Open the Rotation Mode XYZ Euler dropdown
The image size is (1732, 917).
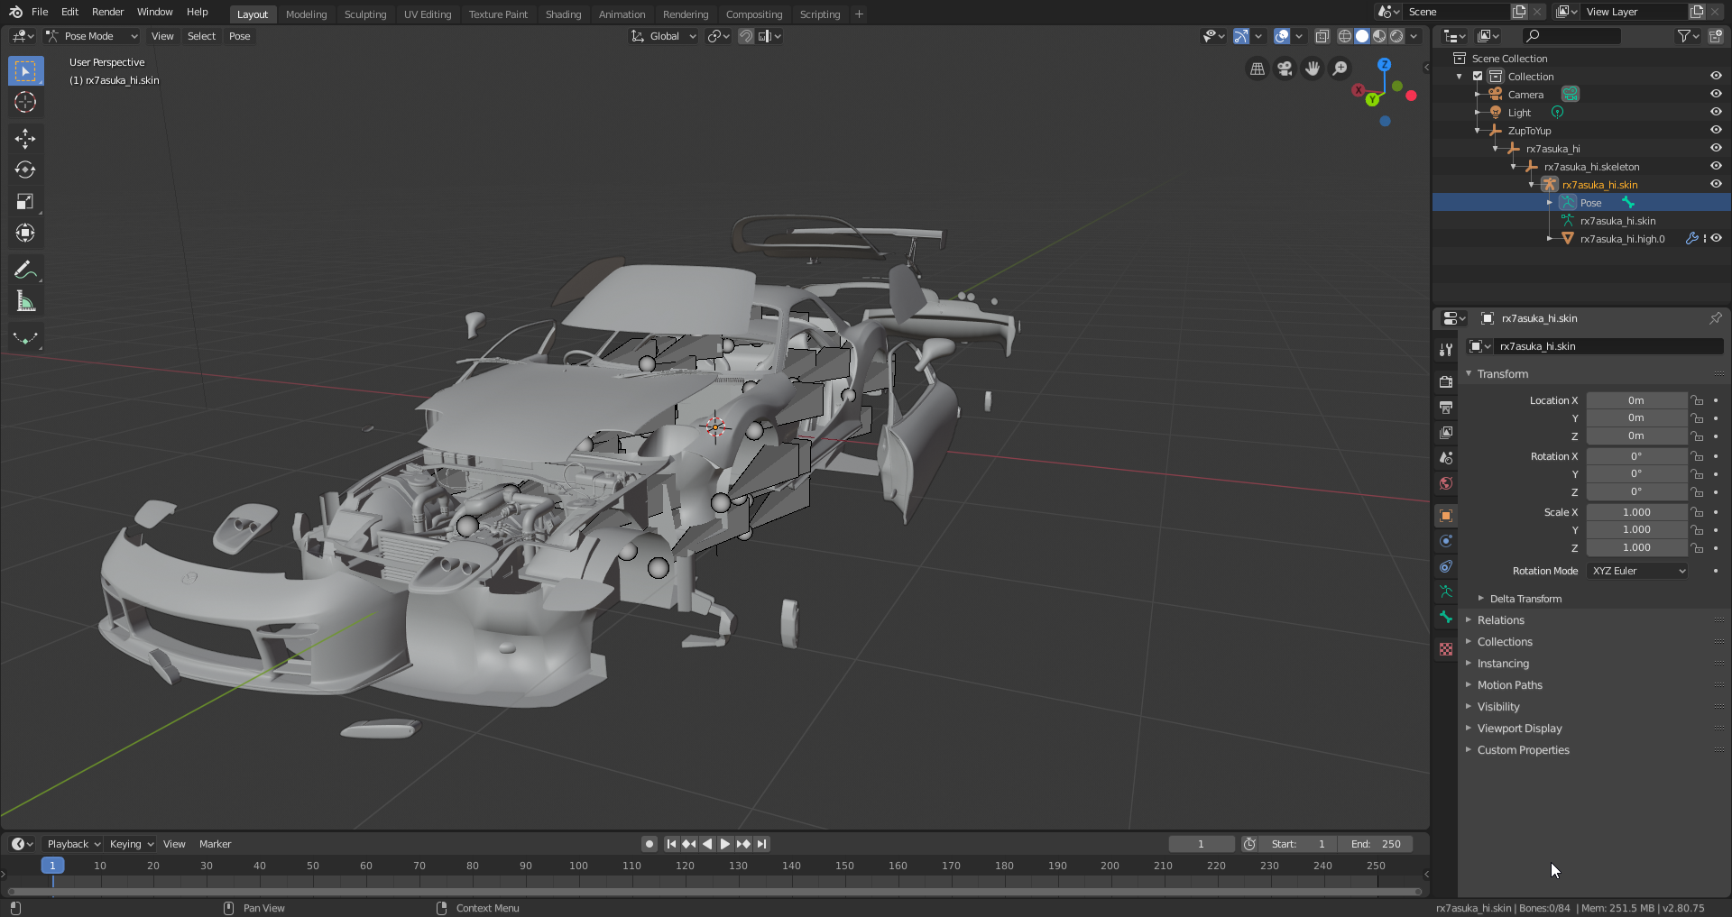[x=1637, y=571]
